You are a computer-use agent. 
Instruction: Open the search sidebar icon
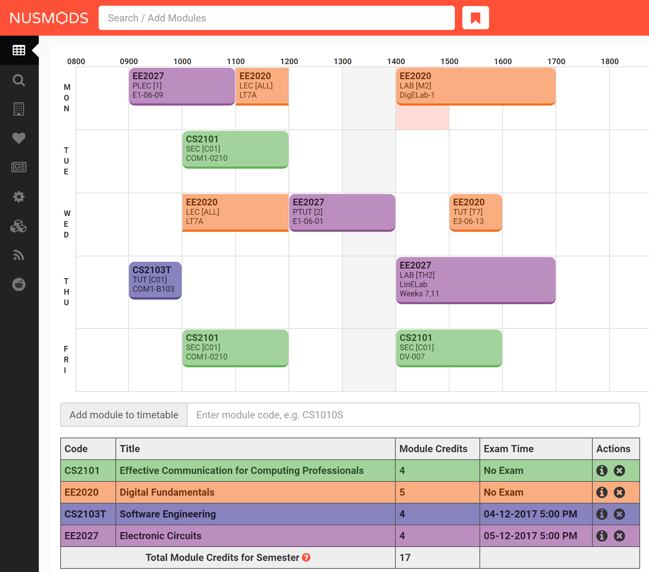(19, 80)
